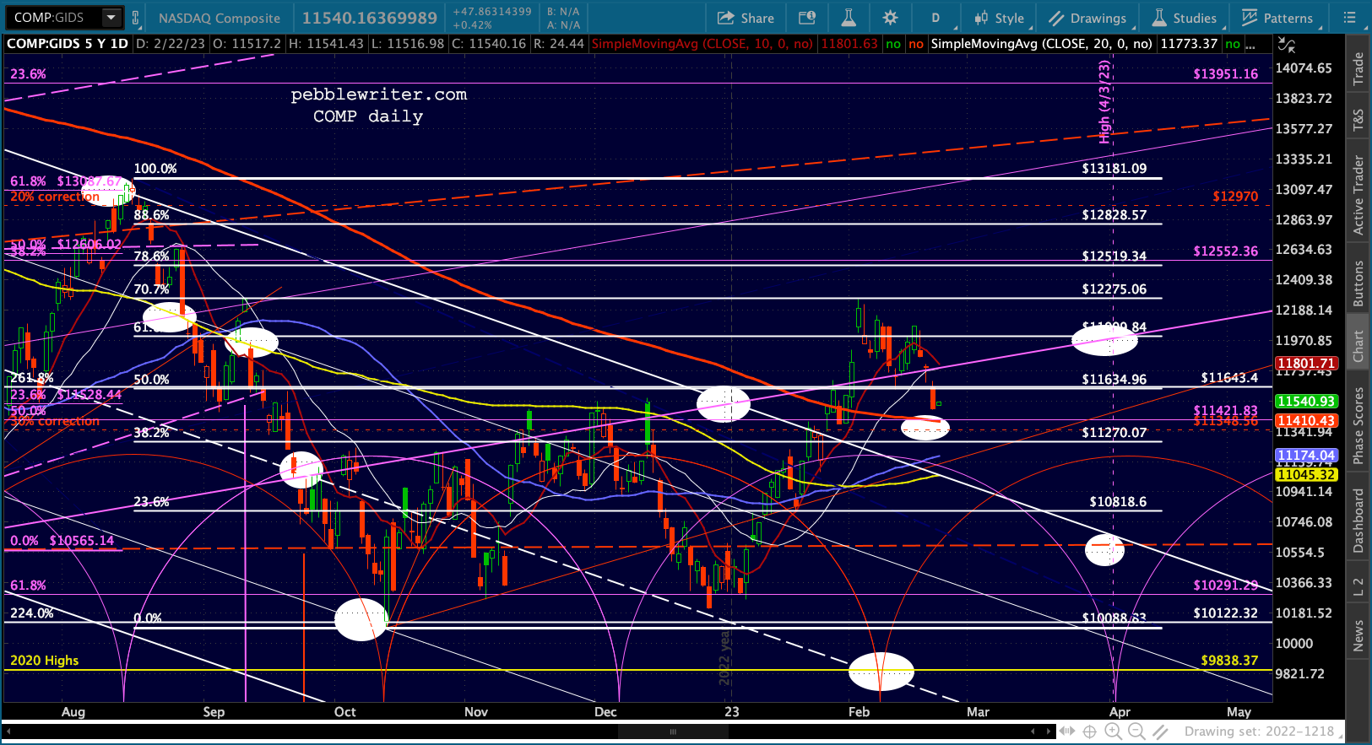Click the $12970 level label
The width and height of the screenshot is (1372, 745).
[1235, 197]
